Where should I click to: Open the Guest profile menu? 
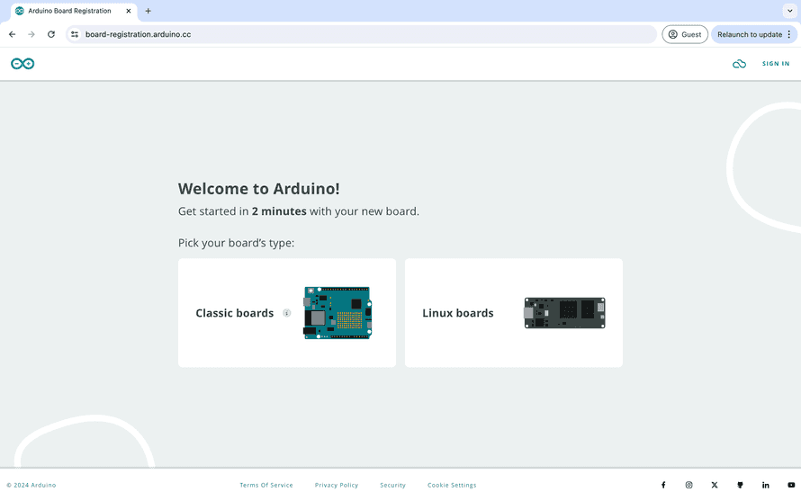(x=685, y=34)
